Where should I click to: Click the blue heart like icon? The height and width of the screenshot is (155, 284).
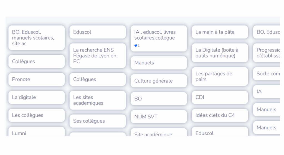[136, 46]
